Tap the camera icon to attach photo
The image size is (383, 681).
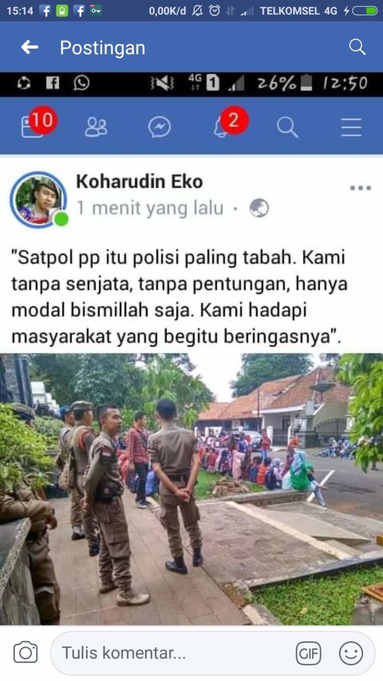click(25, 653)
